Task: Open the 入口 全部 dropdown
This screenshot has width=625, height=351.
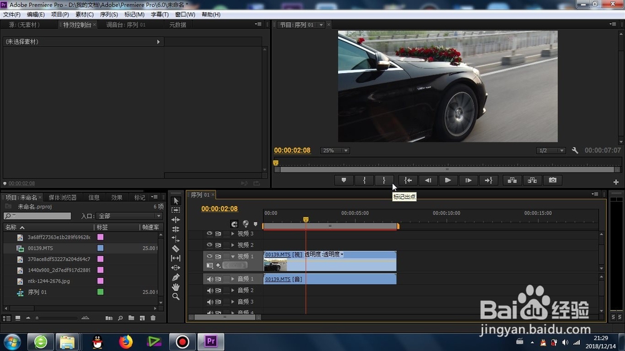Action: point(129,216)
